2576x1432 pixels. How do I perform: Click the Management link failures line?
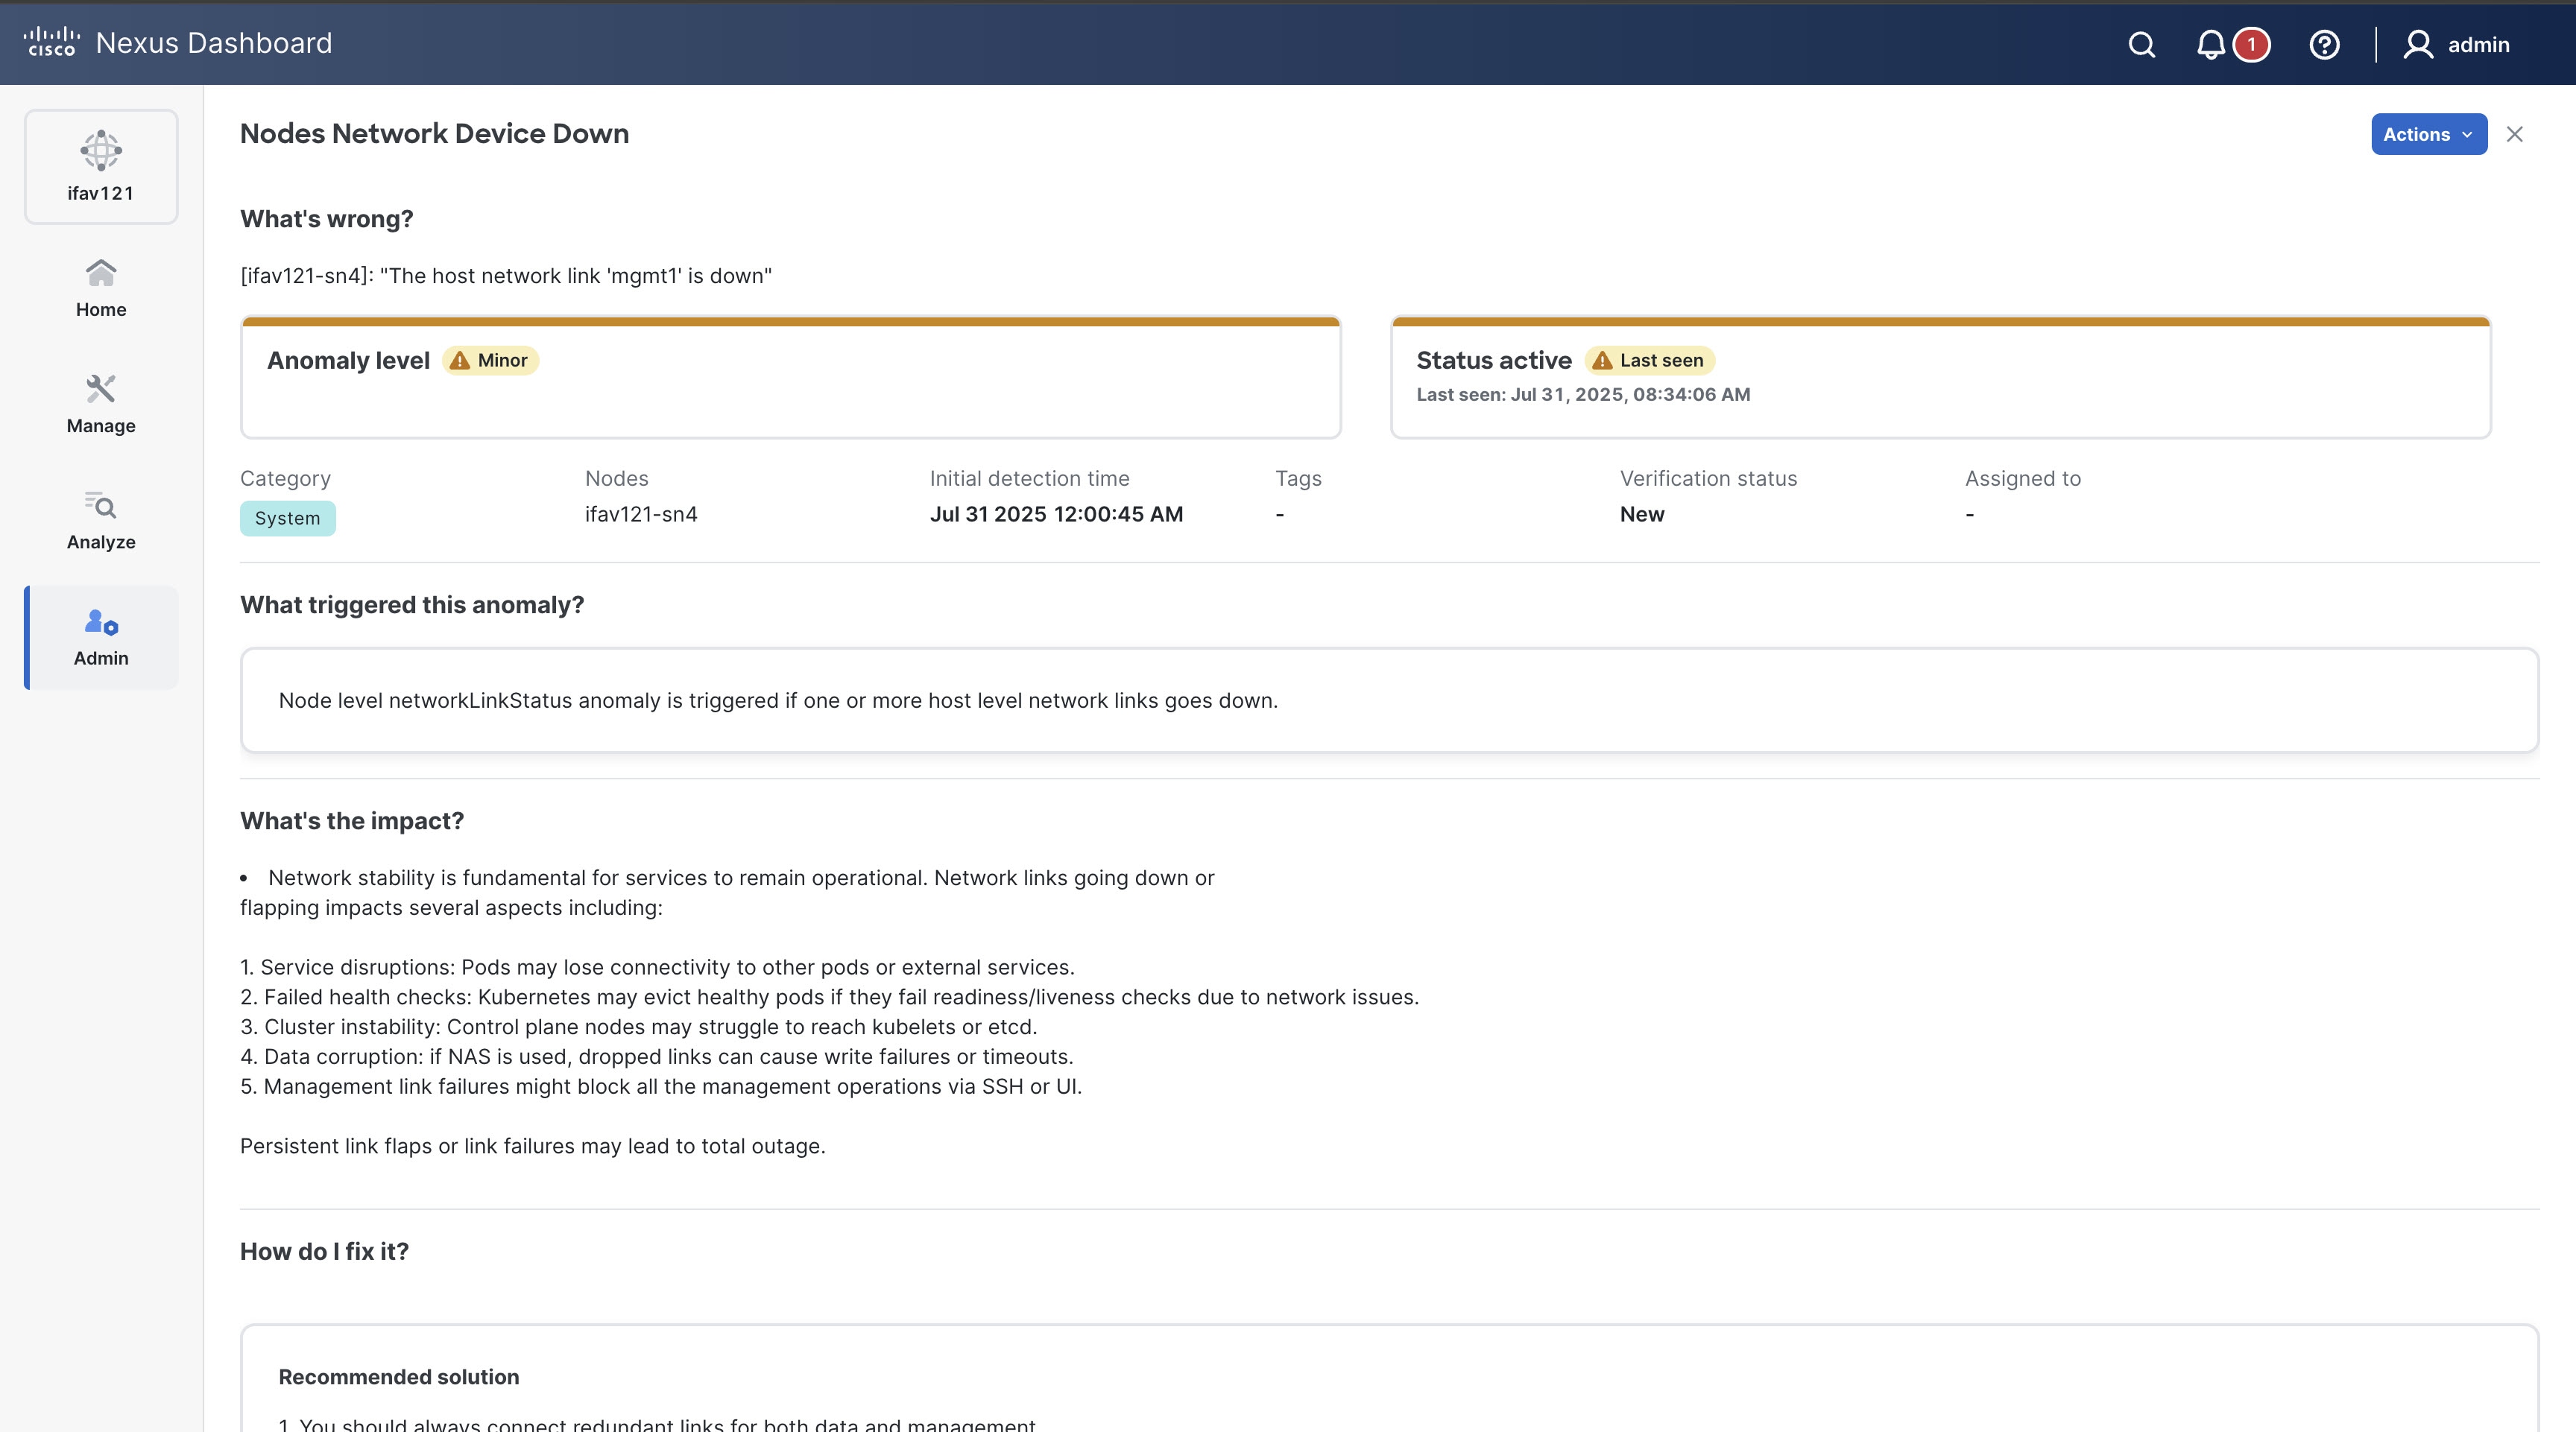(661, 1087)
